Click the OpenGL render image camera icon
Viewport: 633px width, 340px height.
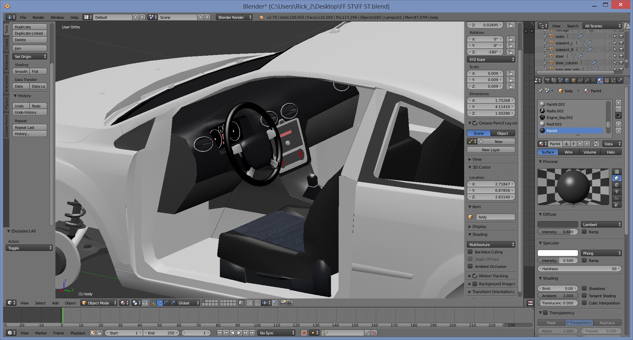283,303
